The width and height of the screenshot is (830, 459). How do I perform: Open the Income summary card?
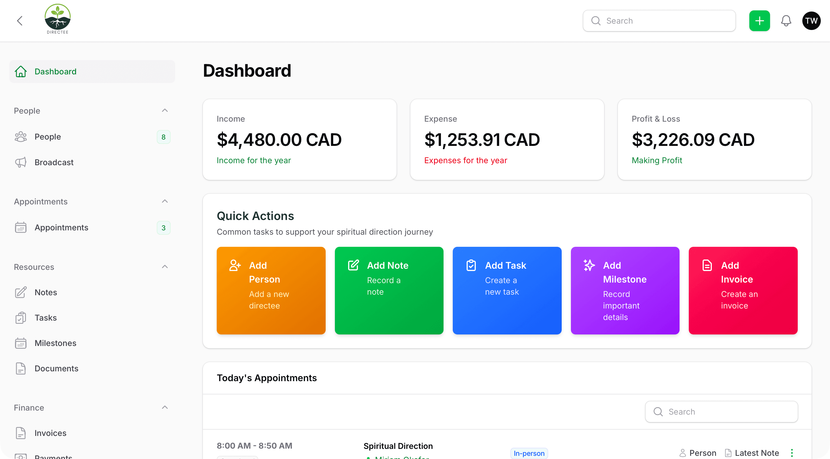(x=299, y=140)
